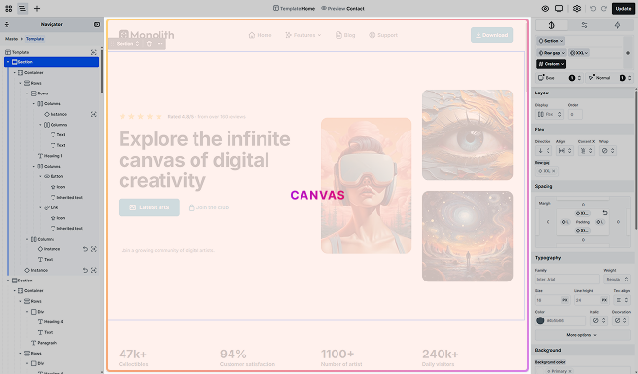Collapse the Link node in Navigator
This screenshot has height=374, width=638.
(40, 207)
